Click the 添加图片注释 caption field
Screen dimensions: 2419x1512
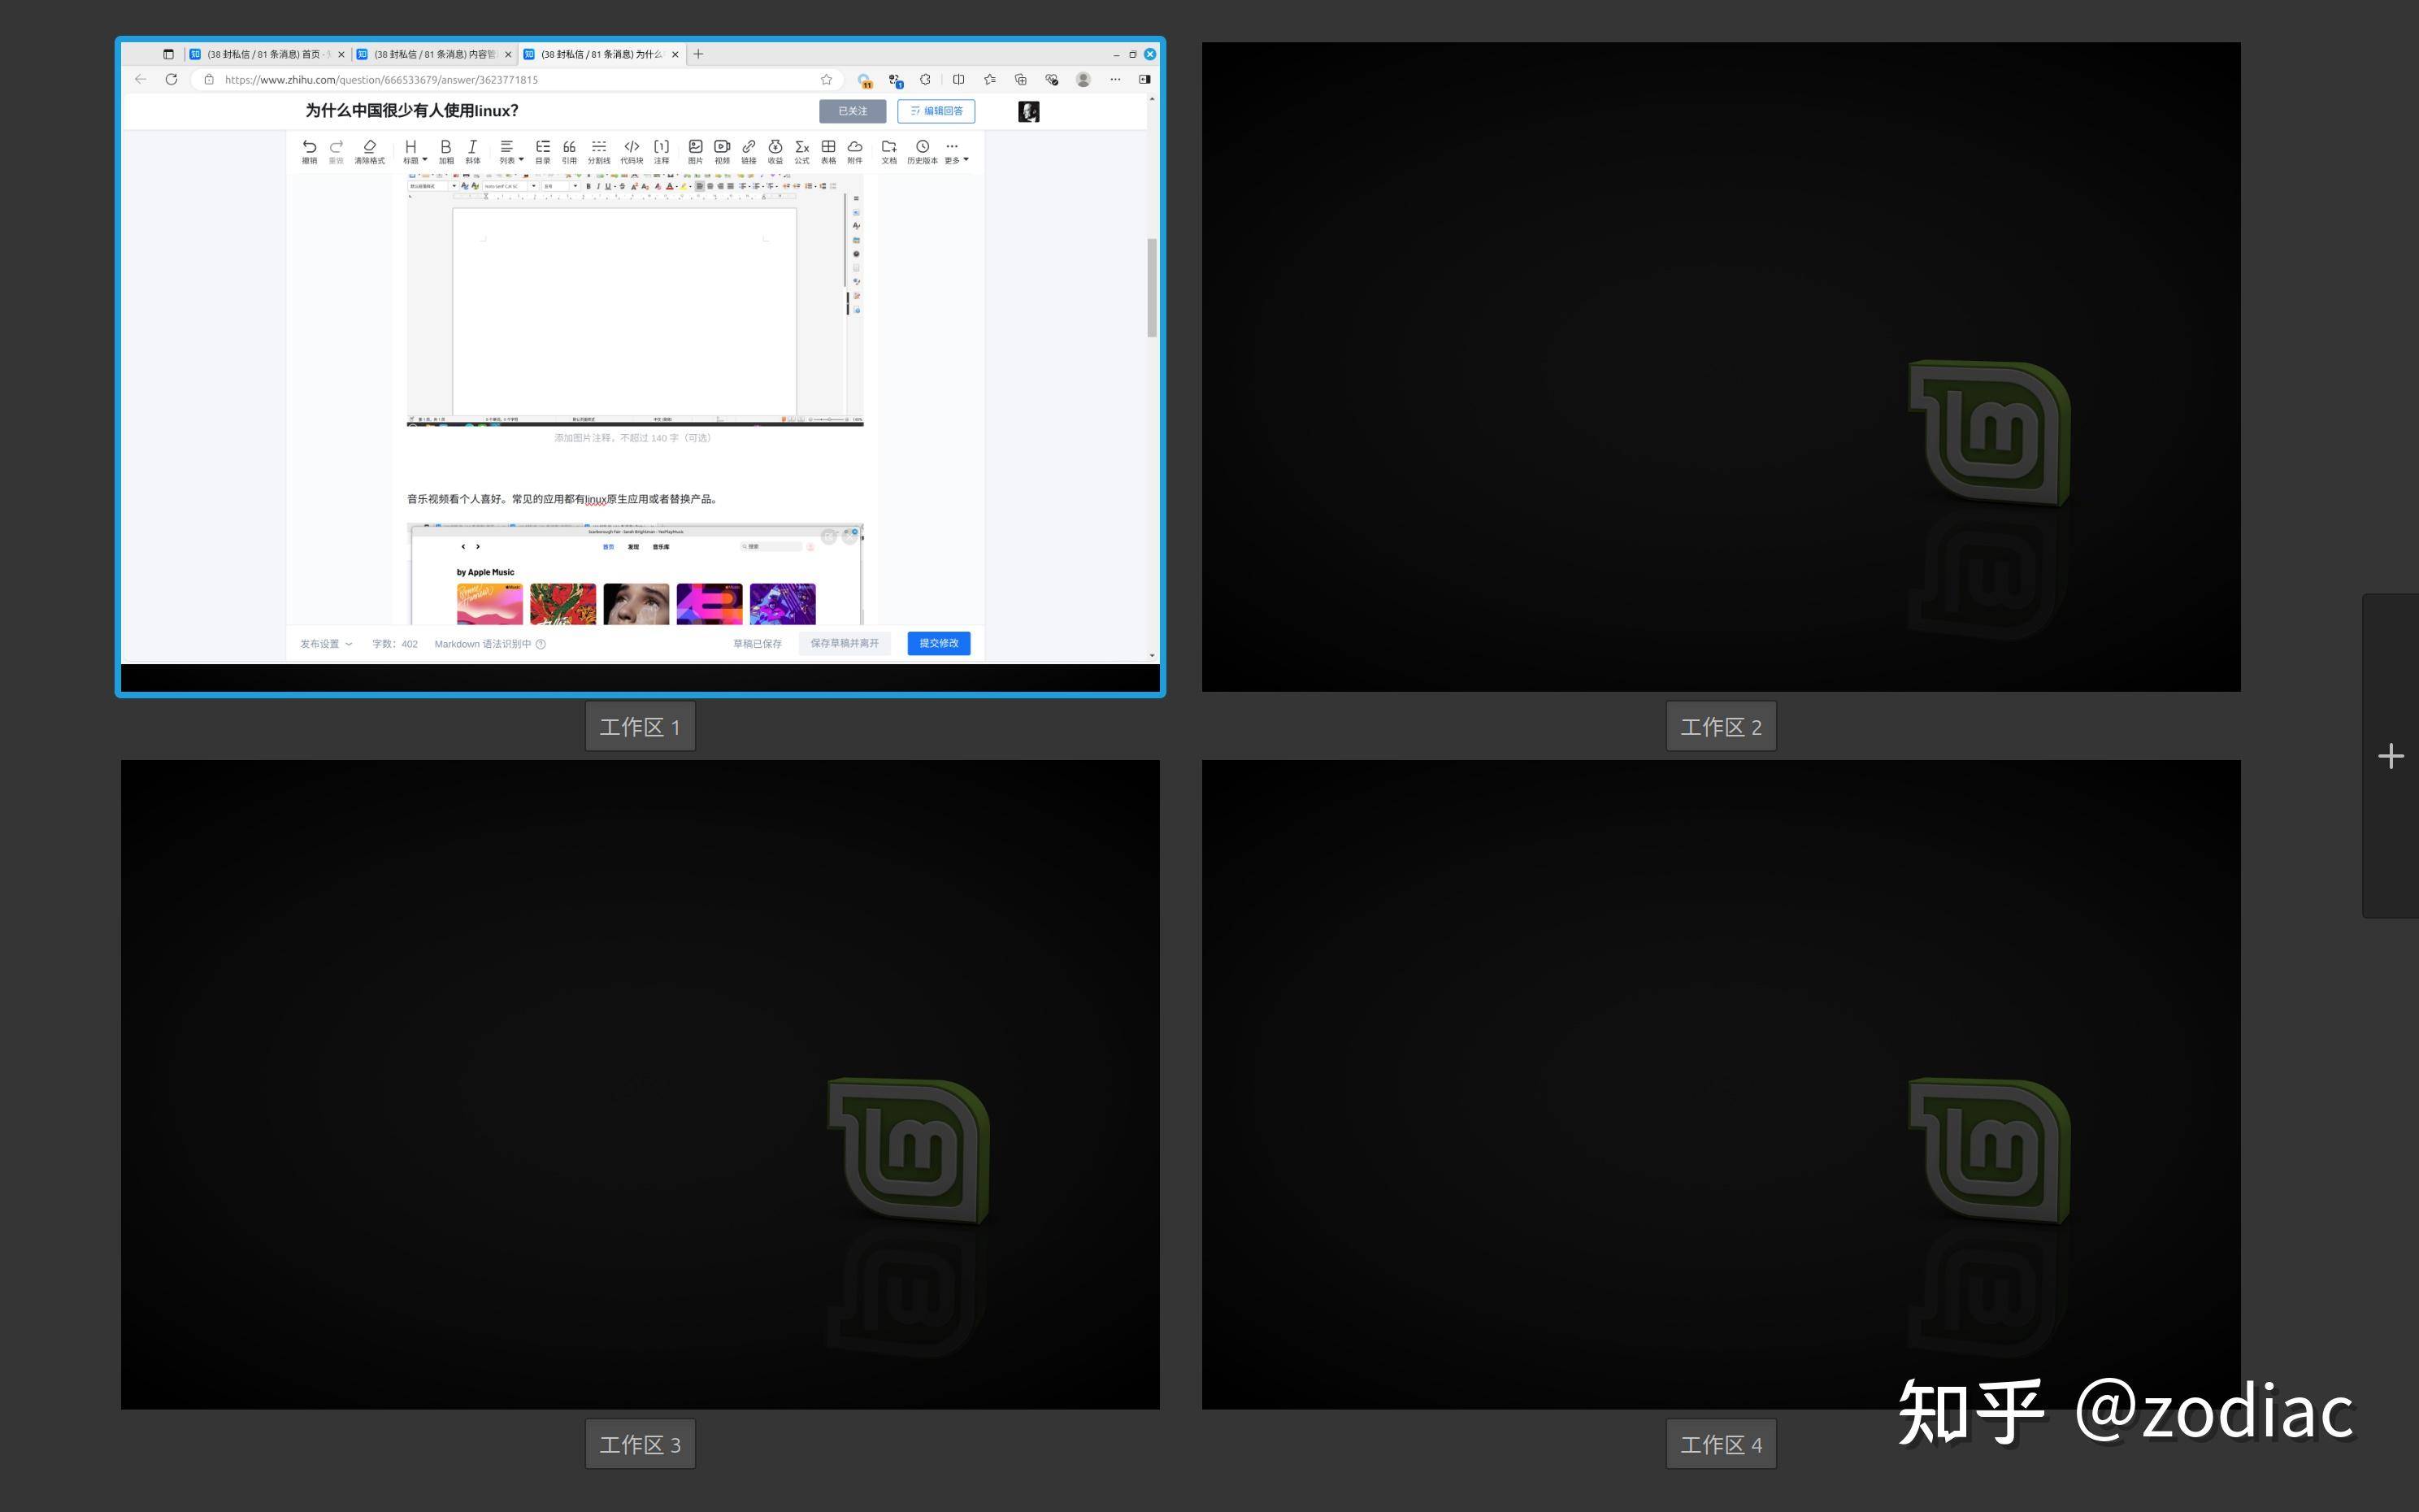pyautogui.click(x=634, y=438)
